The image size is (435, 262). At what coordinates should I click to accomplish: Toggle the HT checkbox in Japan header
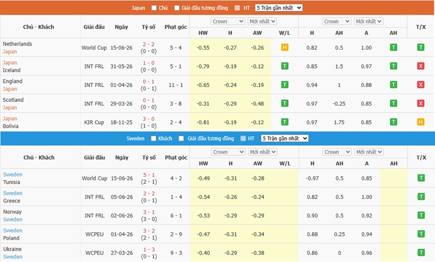(237, 8)
